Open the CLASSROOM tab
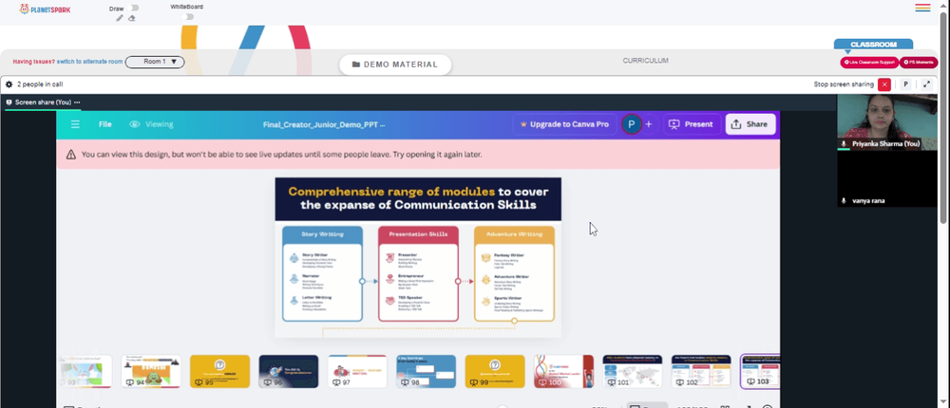Viewport: 950px width, 408px height. (x=873, y=45)
